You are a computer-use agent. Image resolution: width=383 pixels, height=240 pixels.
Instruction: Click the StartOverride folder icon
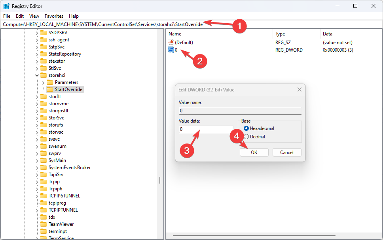pyautogui.click(x=50, y=89)
